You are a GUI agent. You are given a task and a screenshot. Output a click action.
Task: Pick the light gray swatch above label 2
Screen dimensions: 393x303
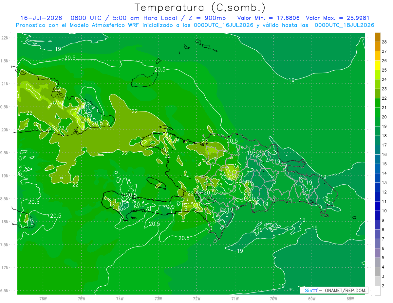pyautogui.click(x=378, y=281)
